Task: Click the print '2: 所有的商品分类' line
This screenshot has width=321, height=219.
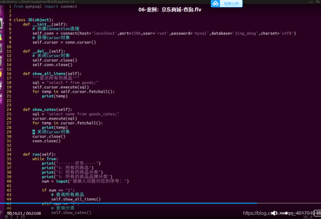Action: pos(72,172)
